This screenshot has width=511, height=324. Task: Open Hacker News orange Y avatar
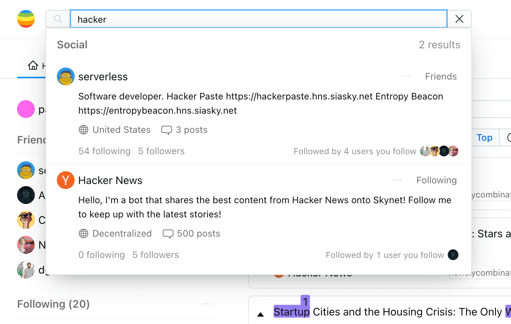pyautogui.click(x=66, y=180)
